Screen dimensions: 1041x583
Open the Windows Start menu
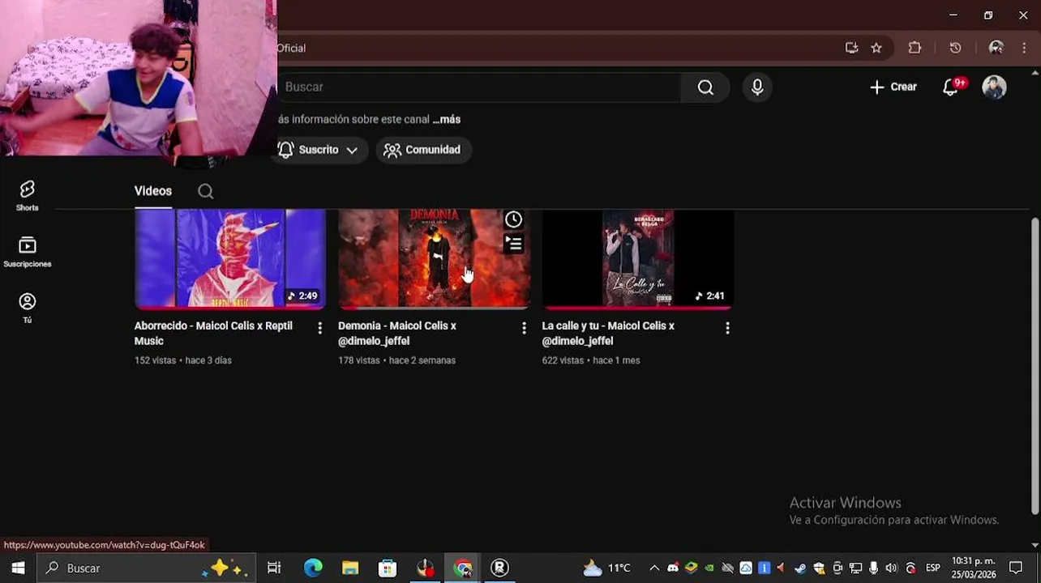[x=18, y=568]
